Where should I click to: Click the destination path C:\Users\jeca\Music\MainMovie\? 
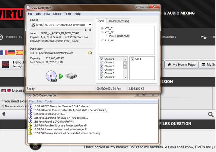click(x=54, y=53)
